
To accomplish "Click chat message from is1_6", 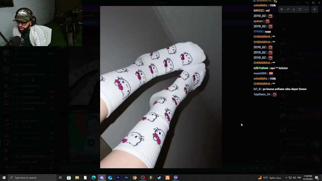I will (280, 89).
